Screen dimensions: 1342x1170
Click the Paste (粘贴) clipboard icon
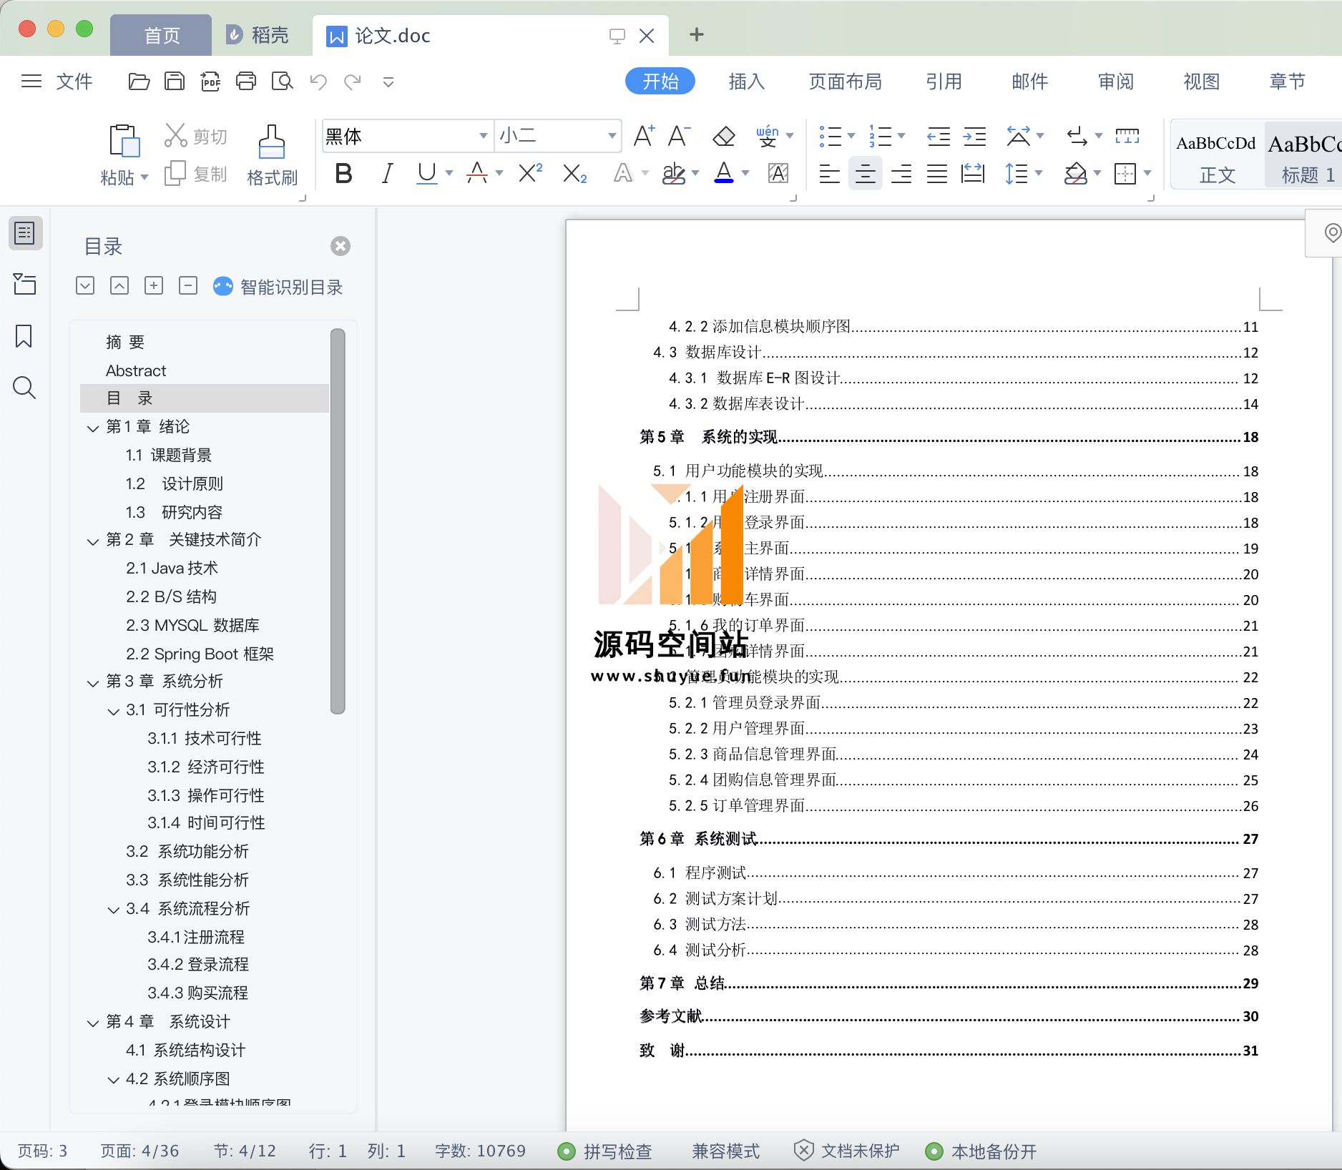pos(123,141)
